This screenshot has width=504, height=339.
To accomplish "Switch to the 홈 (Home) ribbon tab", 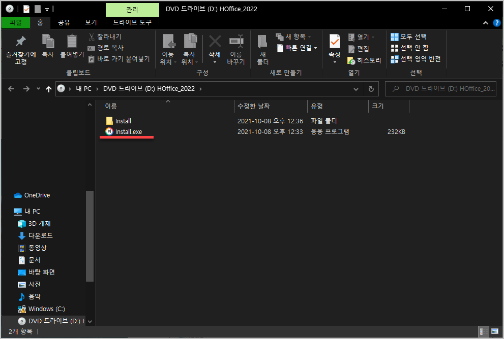I will [40, 22].
